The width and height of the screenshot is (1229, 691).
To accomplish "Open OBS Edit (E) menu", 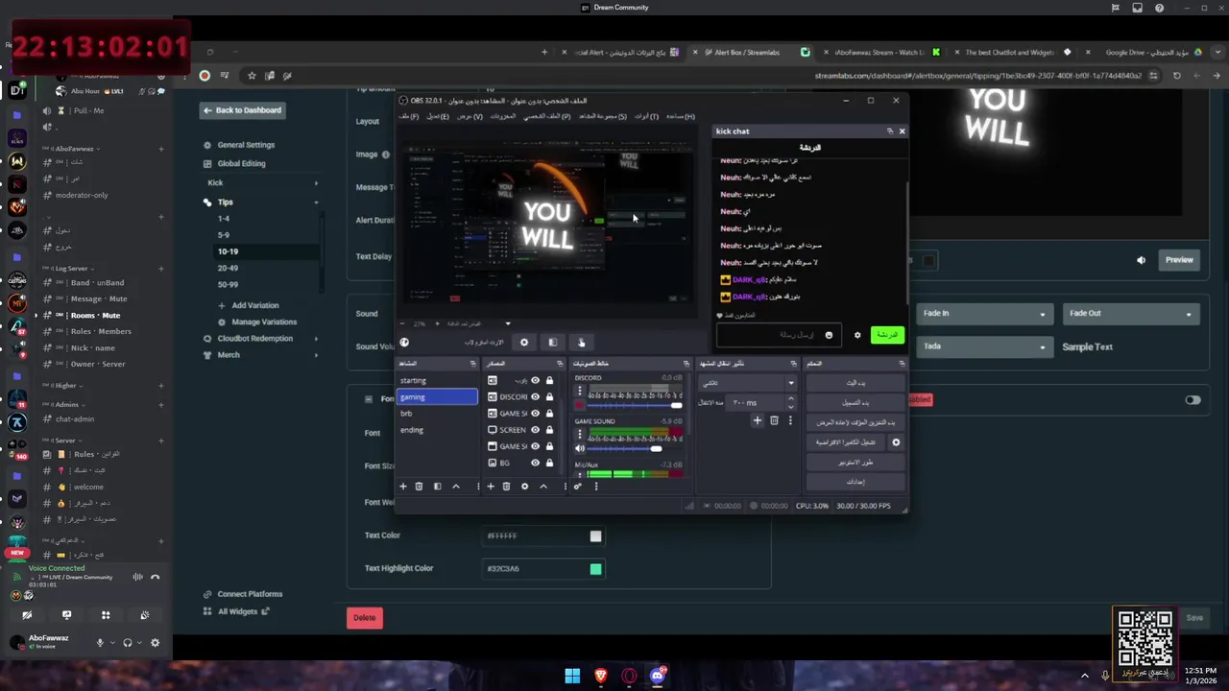I will [438, 116].
